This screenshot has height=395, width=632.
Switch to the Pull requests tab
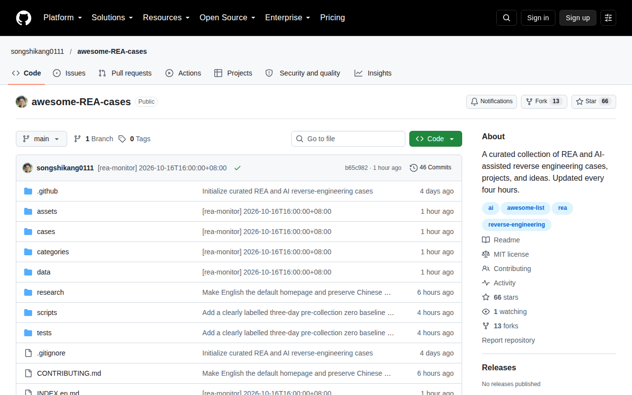(x=125, y=73)
